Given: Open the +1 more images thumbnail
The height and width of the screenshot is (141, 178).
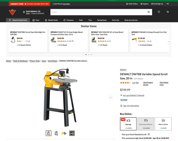Looking at the screenshot, I should point(72,133).
